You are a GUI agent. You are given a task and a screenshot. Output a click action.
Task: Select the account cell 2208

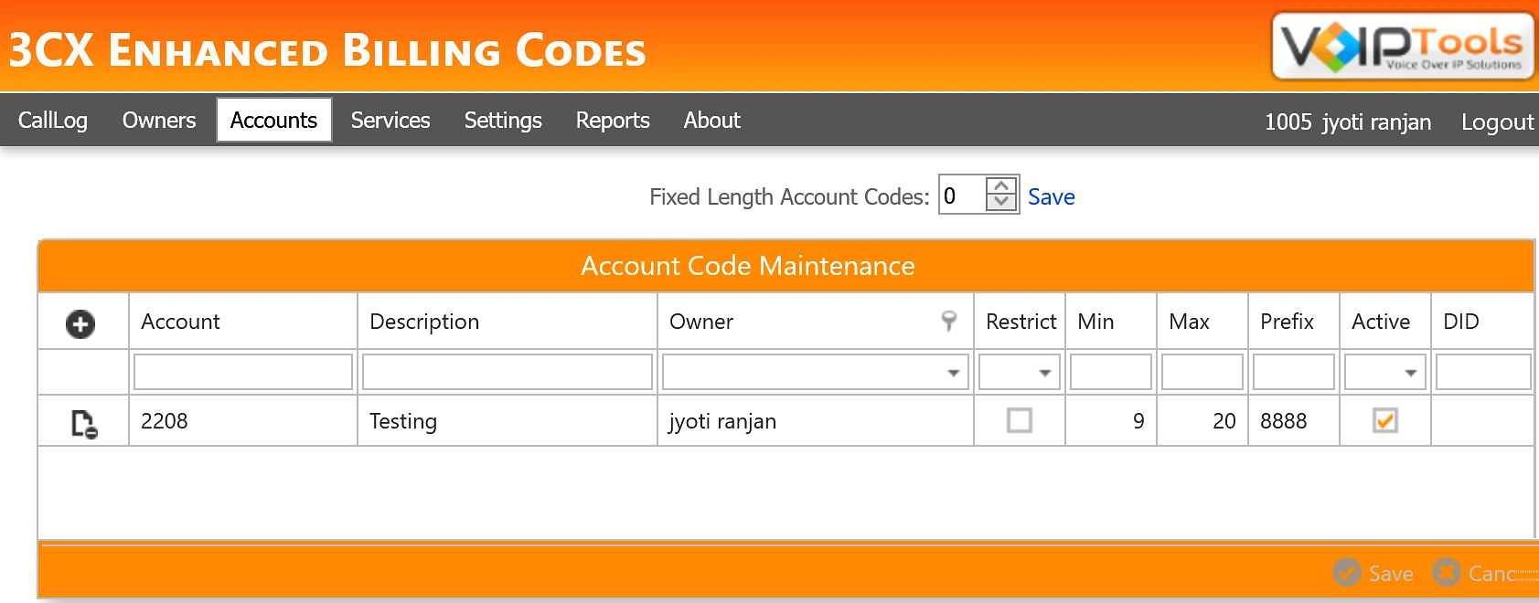[243, 421]
